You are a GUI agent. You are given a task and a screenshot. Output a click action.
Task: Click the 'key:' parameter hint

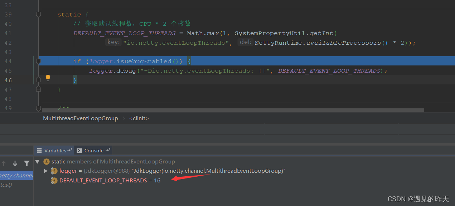113,42
